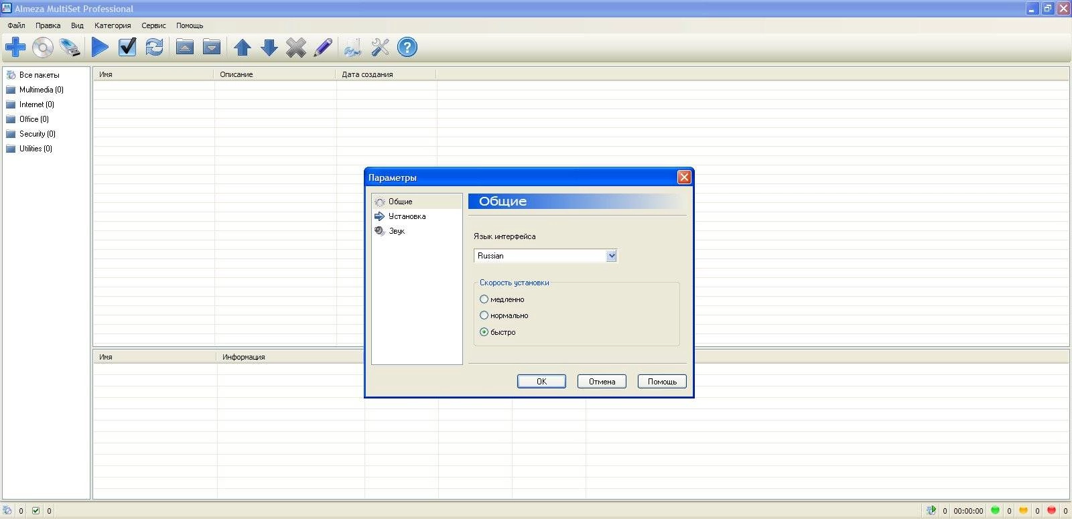Click the package icon in bottom-left status bar
The image size is (1072, 519).
coord(8,510)
